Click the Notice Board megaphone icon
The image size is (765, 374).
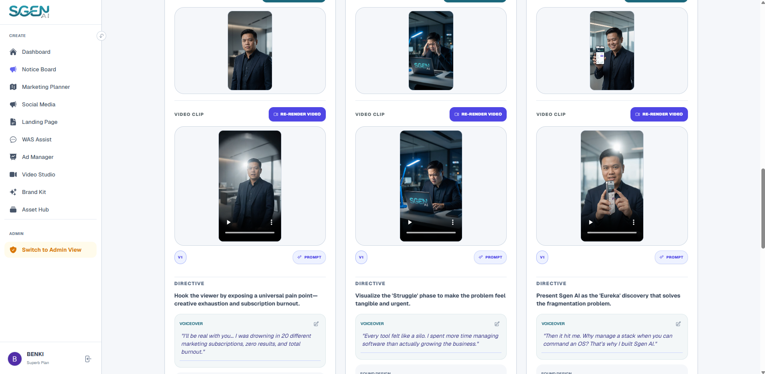[13, 69]
